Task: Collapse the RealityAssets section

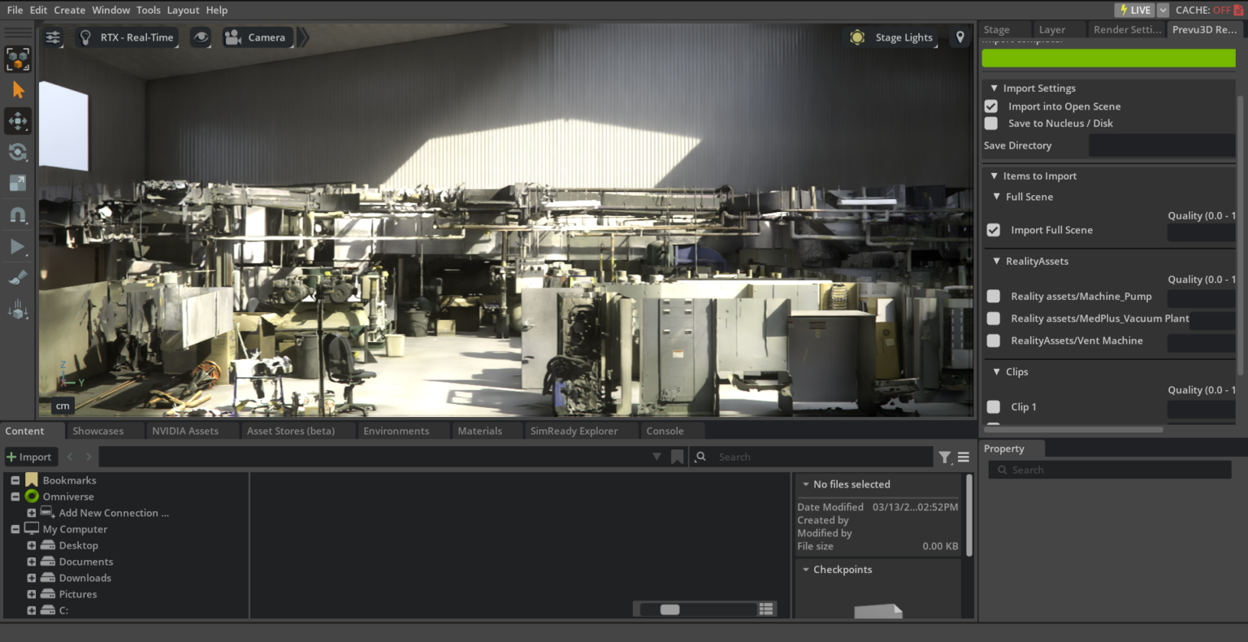Action: 996,261
